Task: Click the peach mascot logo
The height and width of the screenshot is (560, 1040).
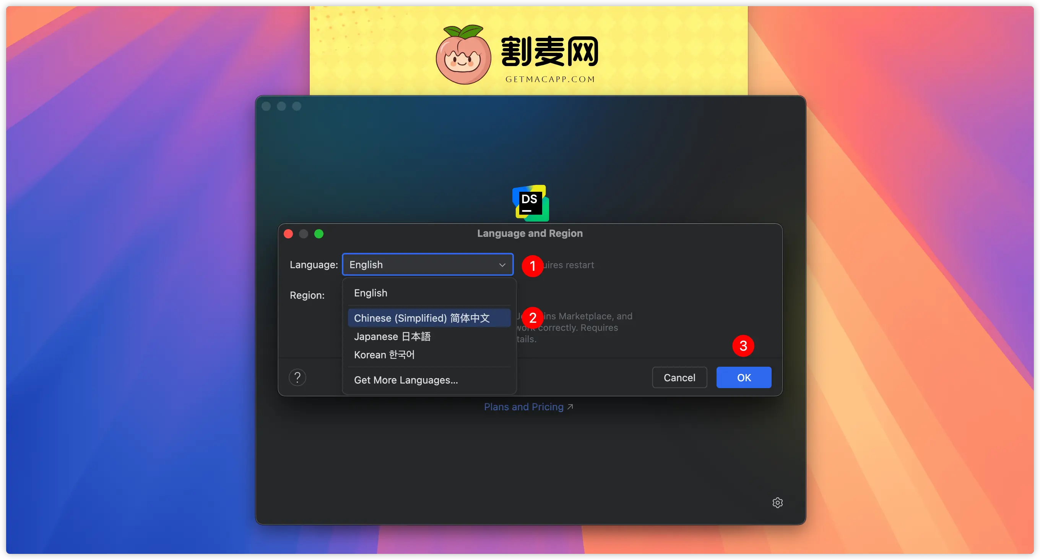Action: 463,55
